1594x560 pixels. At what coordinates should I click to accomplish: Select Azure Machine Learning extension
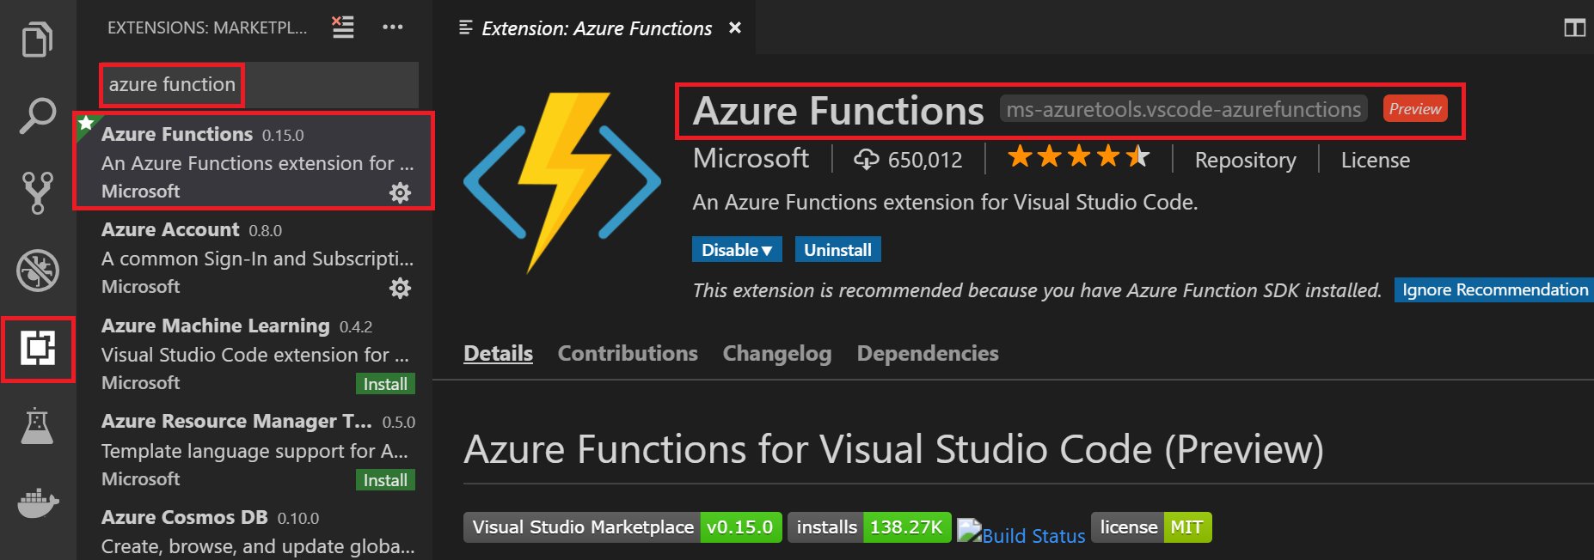coord(254,353)
